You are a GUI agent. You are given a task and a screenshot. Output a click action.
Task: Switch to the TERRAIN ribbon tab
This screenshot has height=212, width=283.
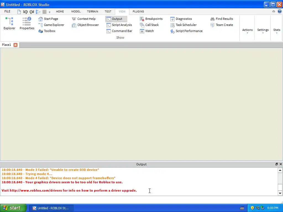(93, 11)
